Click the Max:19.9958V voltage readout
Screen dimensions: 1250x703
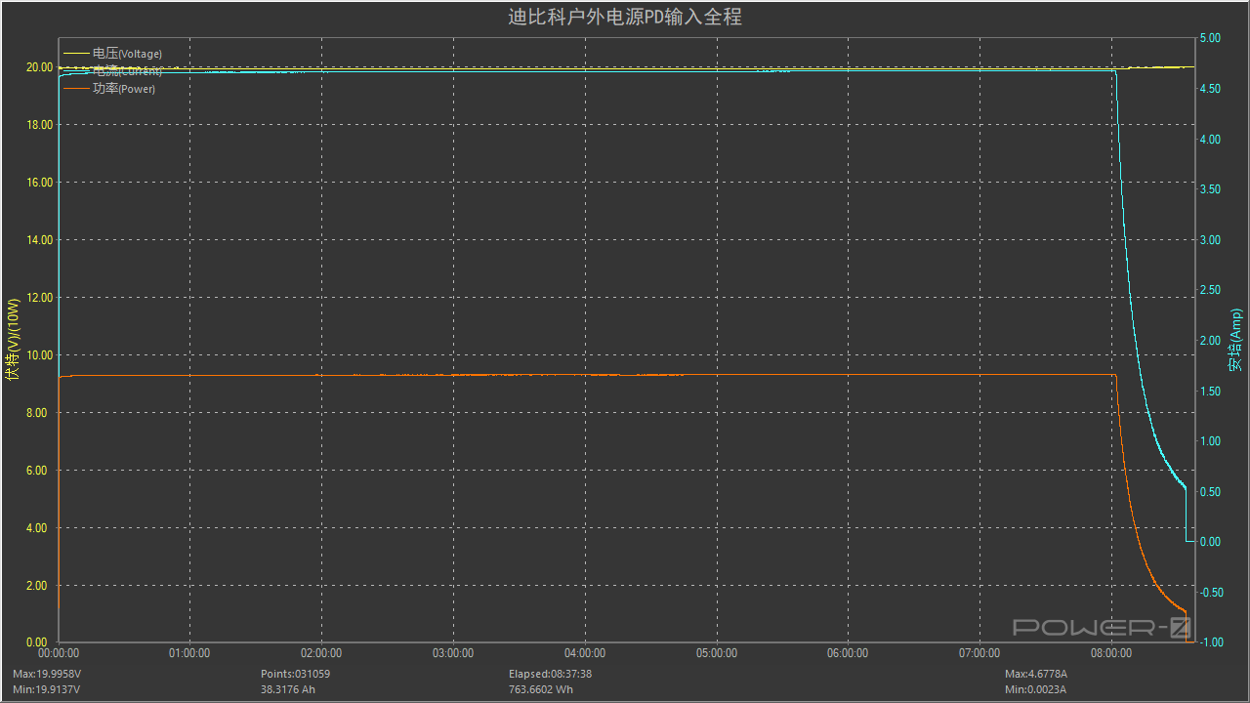(47, 674)
